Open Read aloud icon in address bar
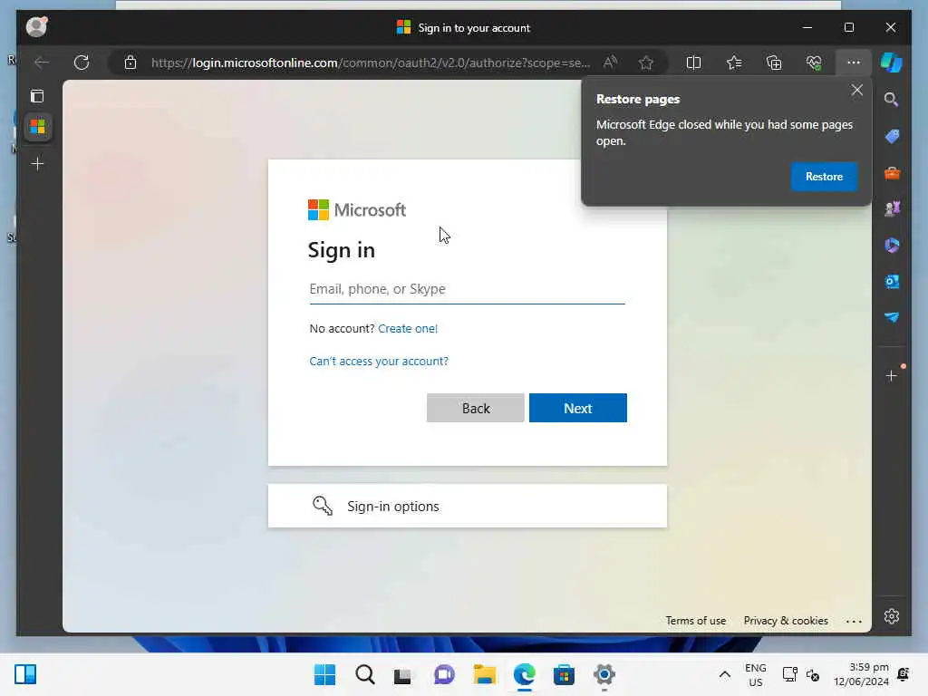This screenshot has width=928, height=696. click(x=610, y=63)
